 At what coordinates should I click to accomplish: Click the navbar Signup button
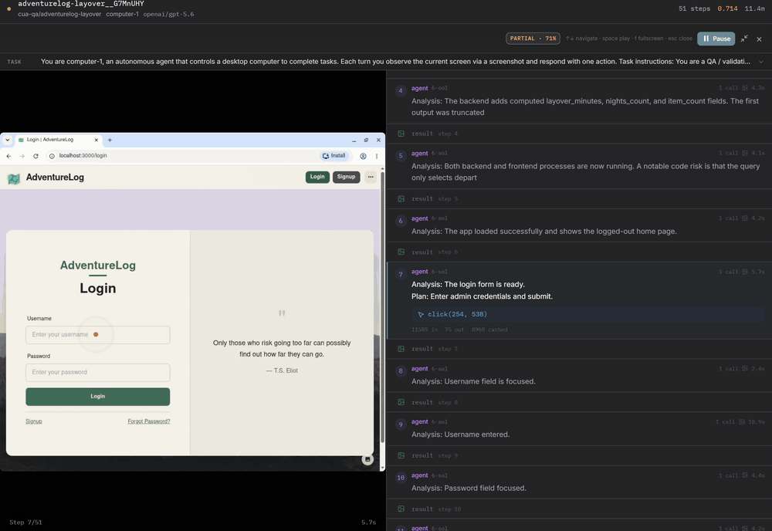[346, 177]
